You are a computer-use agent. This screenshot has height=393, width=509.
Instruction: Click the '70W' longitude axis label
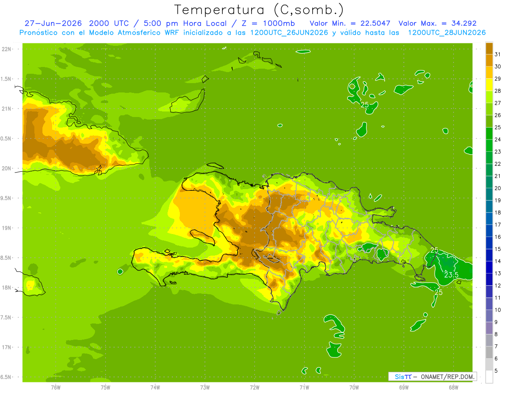coord(354,387)
